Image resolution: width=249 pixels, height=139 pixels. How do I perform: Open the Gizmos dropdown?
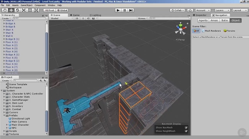(x=143, y=18)
